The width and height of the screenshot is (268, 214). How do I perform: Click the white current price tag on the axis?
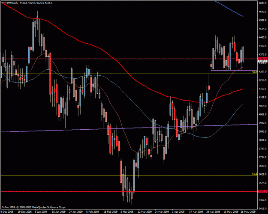tap(263, 61)
